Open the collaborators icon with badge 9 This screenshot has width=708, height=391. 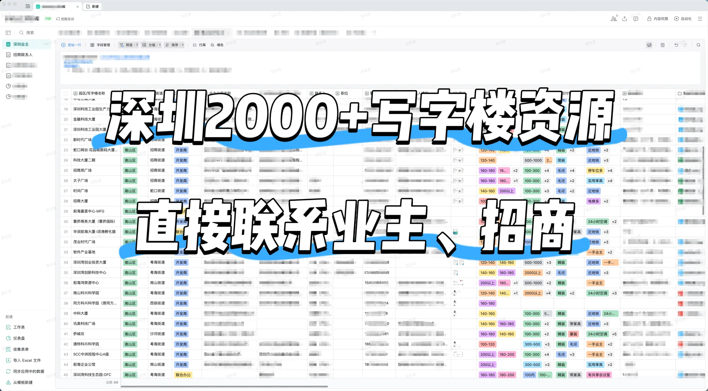pyautogui.click(x=613, y=18)
